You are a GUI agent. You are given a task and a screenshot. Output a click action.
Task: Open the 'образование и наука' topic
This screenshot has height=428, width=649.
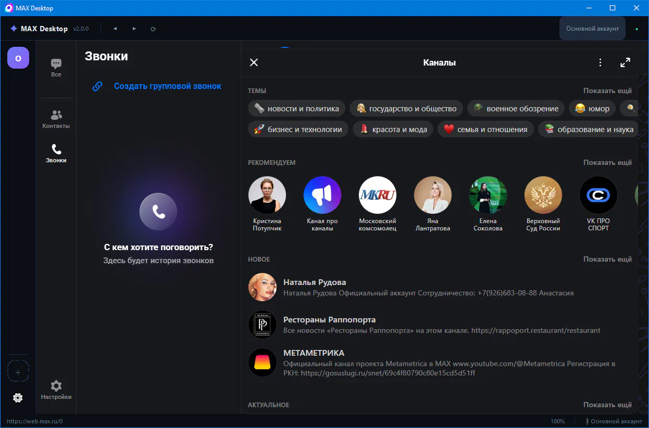coord(588,129)
